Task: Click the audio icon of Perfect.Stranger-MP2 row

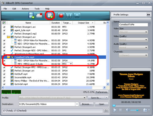Action: pos(12,67)
